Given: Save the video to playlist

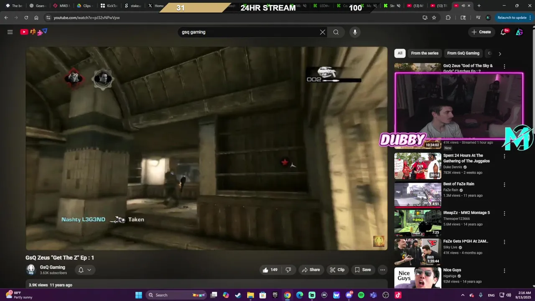Looking at the screenshot, I should (x=363, y=270).
